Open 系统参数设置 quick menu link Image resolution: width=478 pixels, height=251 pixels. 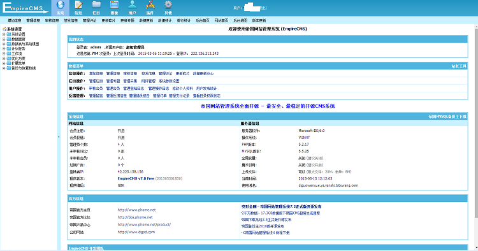pos(169,81)
